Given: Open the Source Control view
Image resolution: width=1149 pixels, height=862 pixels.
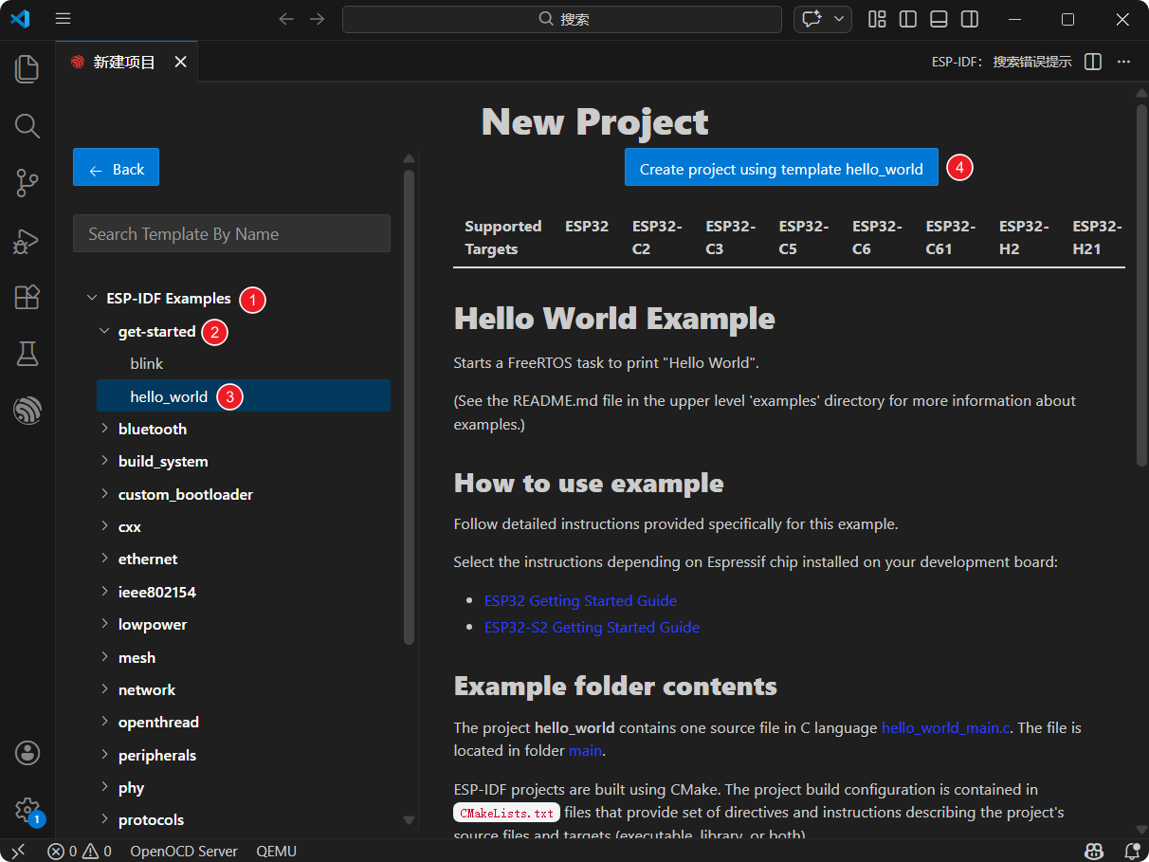Looking at the screenshot, I should pos(27,183).
